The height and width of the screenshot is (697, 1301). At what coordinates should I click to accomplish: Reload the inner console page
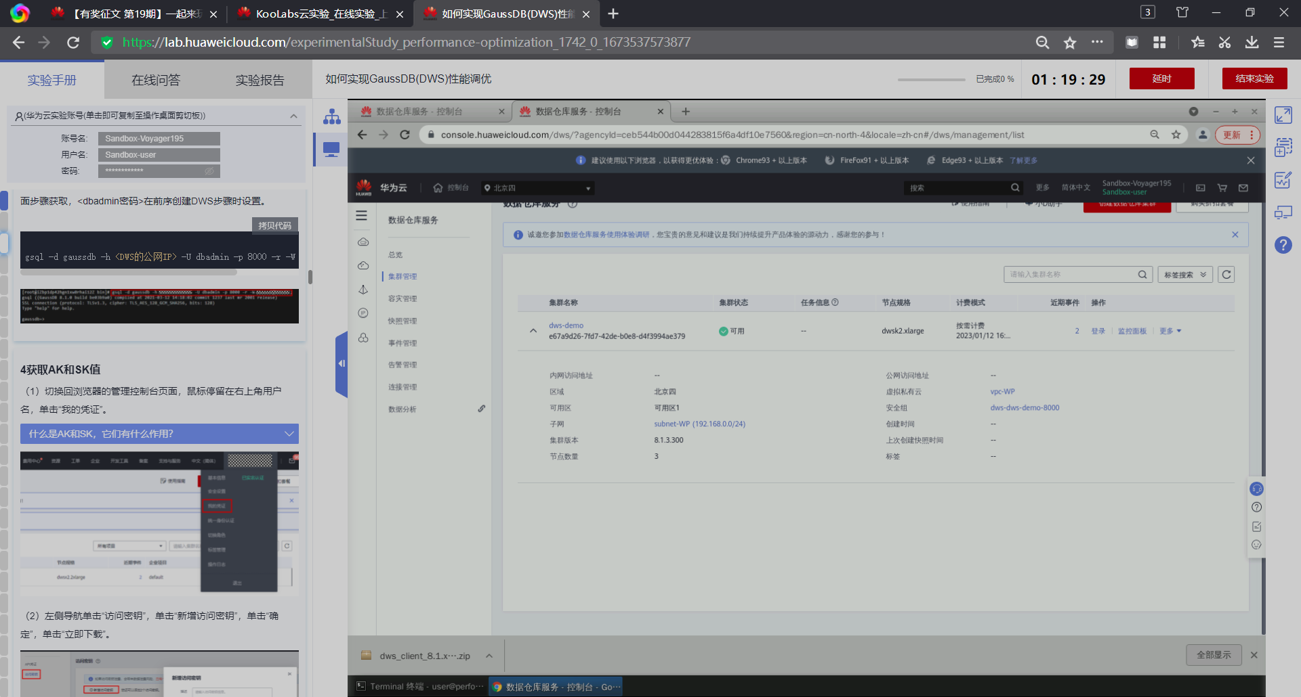[x=405, y=135]
